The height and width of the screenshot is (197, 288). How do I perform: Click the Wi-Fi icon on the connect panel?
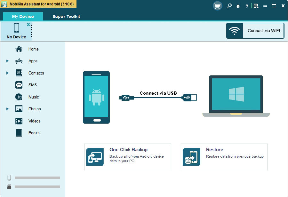tap(235, 31)
